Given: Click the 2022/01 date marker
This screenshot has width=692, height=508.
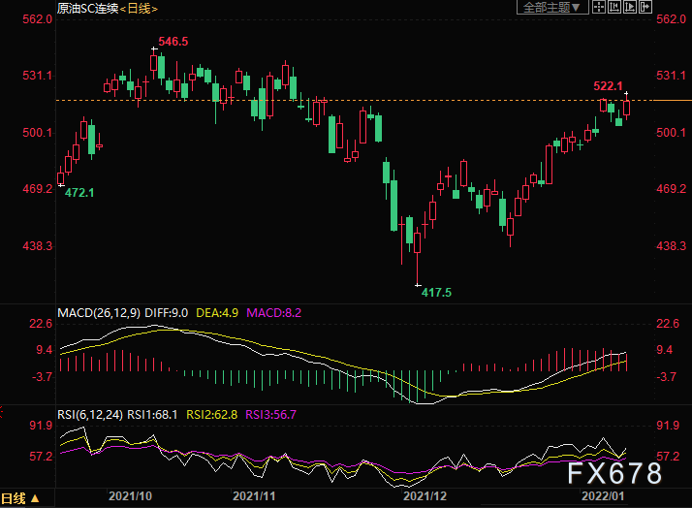Looking at the screenshot, I should 603,496.
